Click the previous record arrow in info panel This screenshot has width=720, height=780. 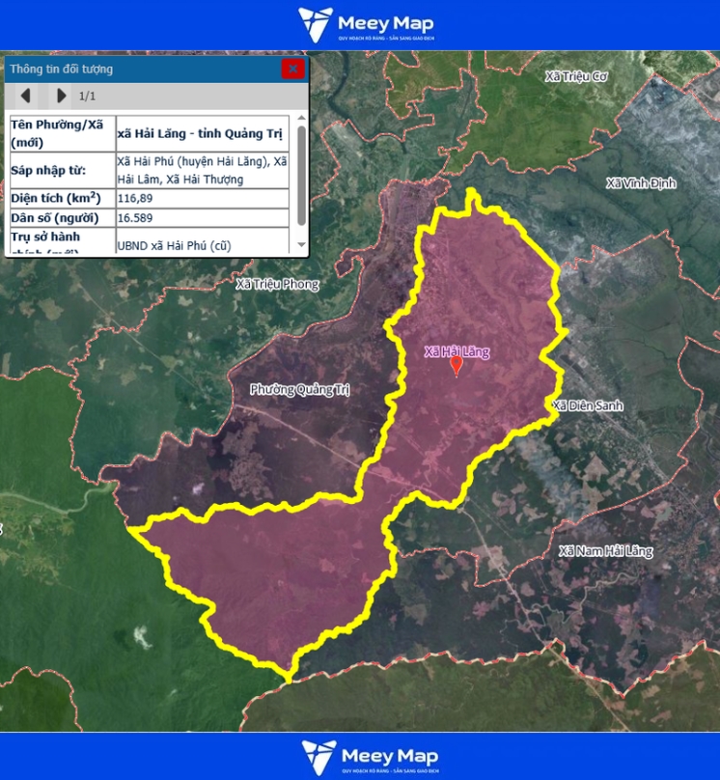tap(26, 96)
